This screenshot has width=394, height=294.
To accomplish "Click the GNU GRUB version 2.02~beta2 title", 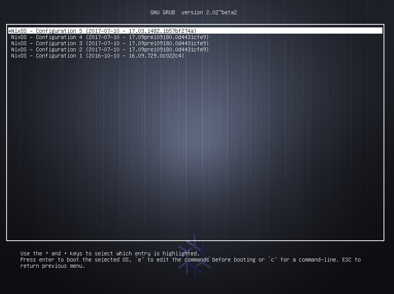I will [x=193, y=12].
